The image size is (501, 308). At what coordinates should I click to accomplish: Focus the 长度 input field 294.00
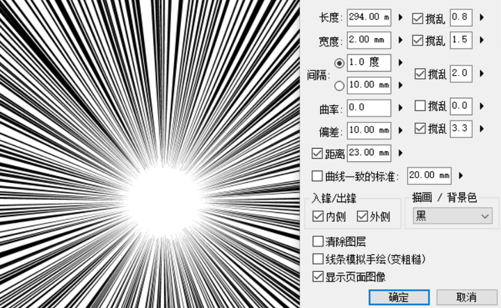[369, 17]
